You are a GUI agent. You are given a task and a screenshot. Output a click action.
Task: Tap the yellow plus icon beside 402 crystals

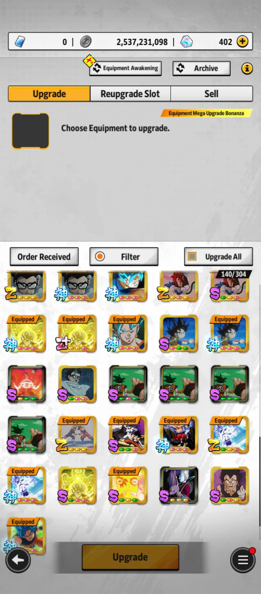(242, 41)
